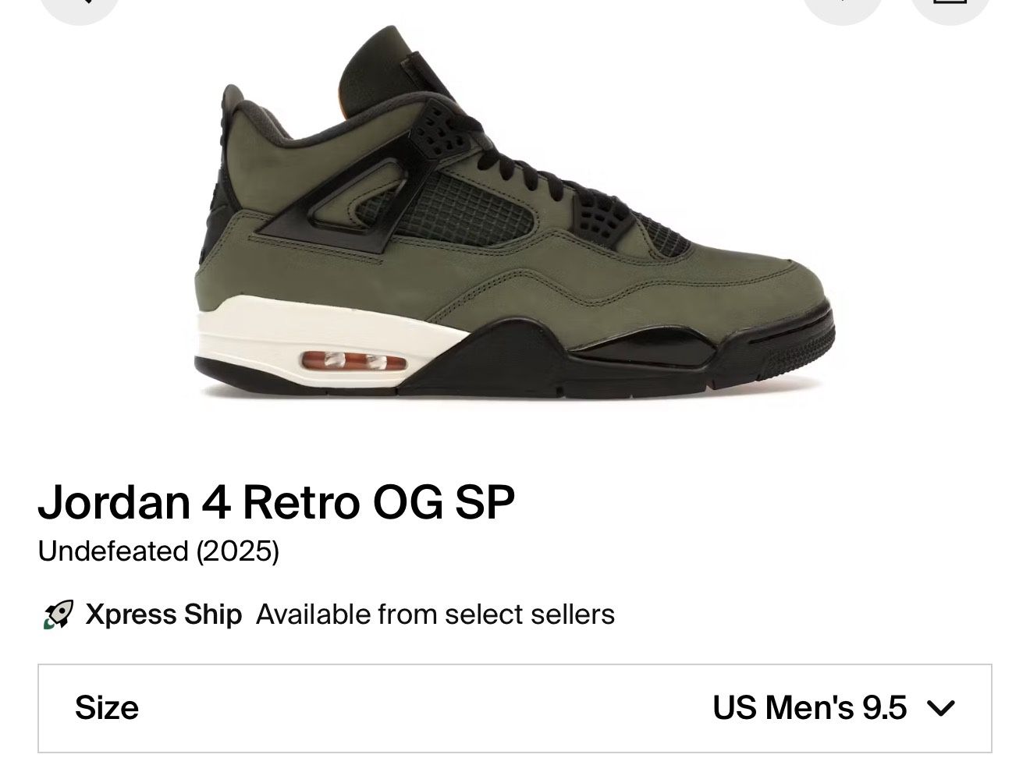Tap the share circle button

pyautogui.click(x=843, y=6)
